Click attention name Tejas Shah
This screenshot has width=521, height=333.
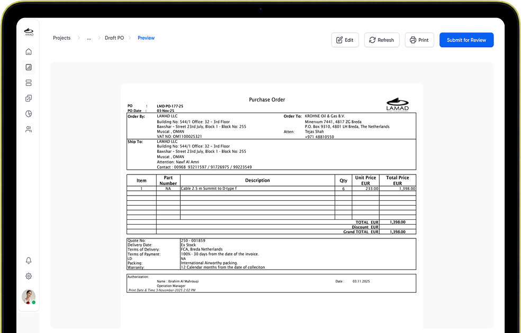click(x=315, y=131)
